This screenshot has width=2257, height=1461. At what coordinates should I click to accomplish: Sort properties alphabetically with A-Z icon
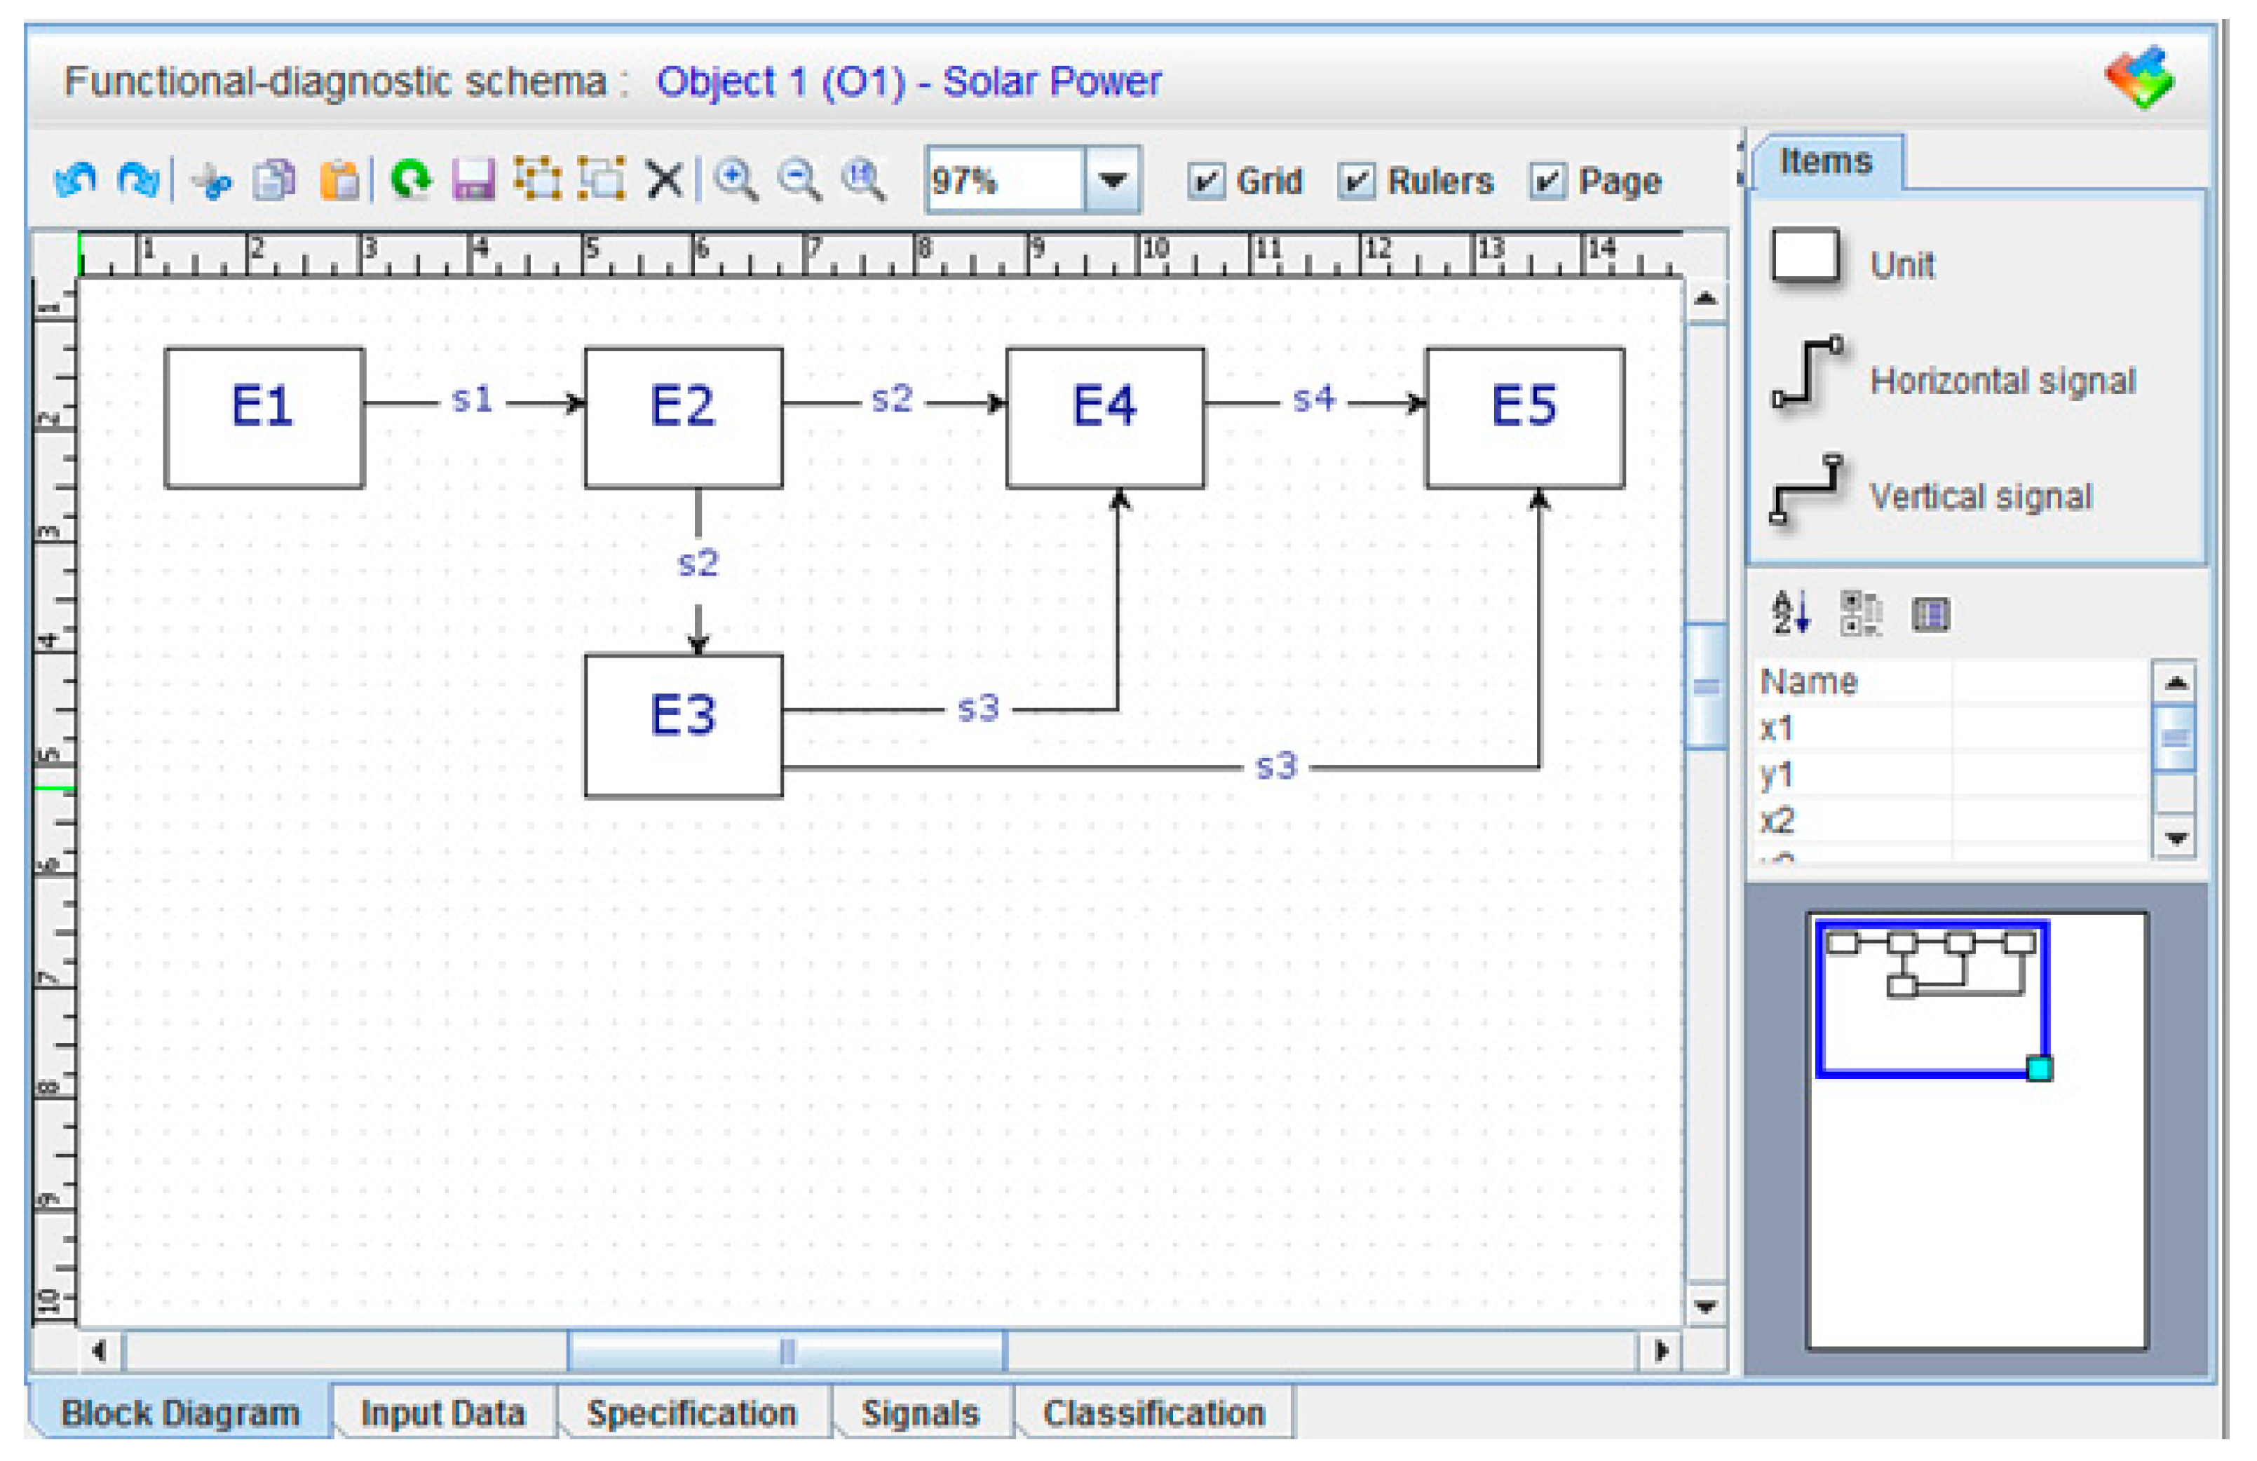pyautogui.click(x=1791, y=613)
